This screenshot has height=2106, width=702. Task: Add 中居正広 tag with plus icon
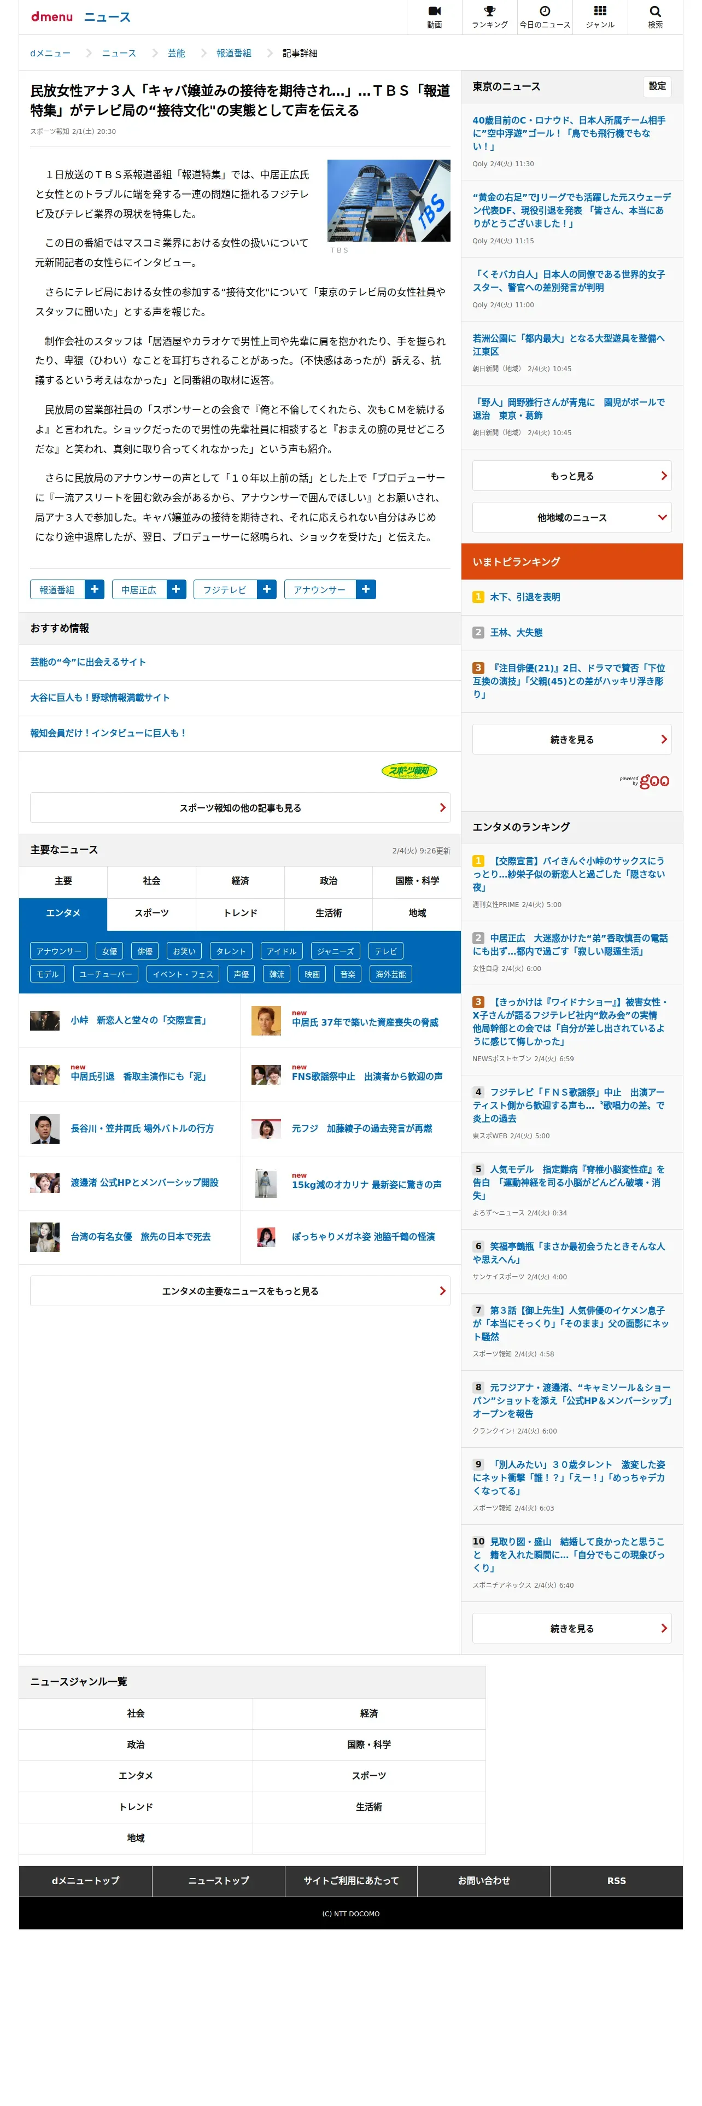(x=177, y=589)
